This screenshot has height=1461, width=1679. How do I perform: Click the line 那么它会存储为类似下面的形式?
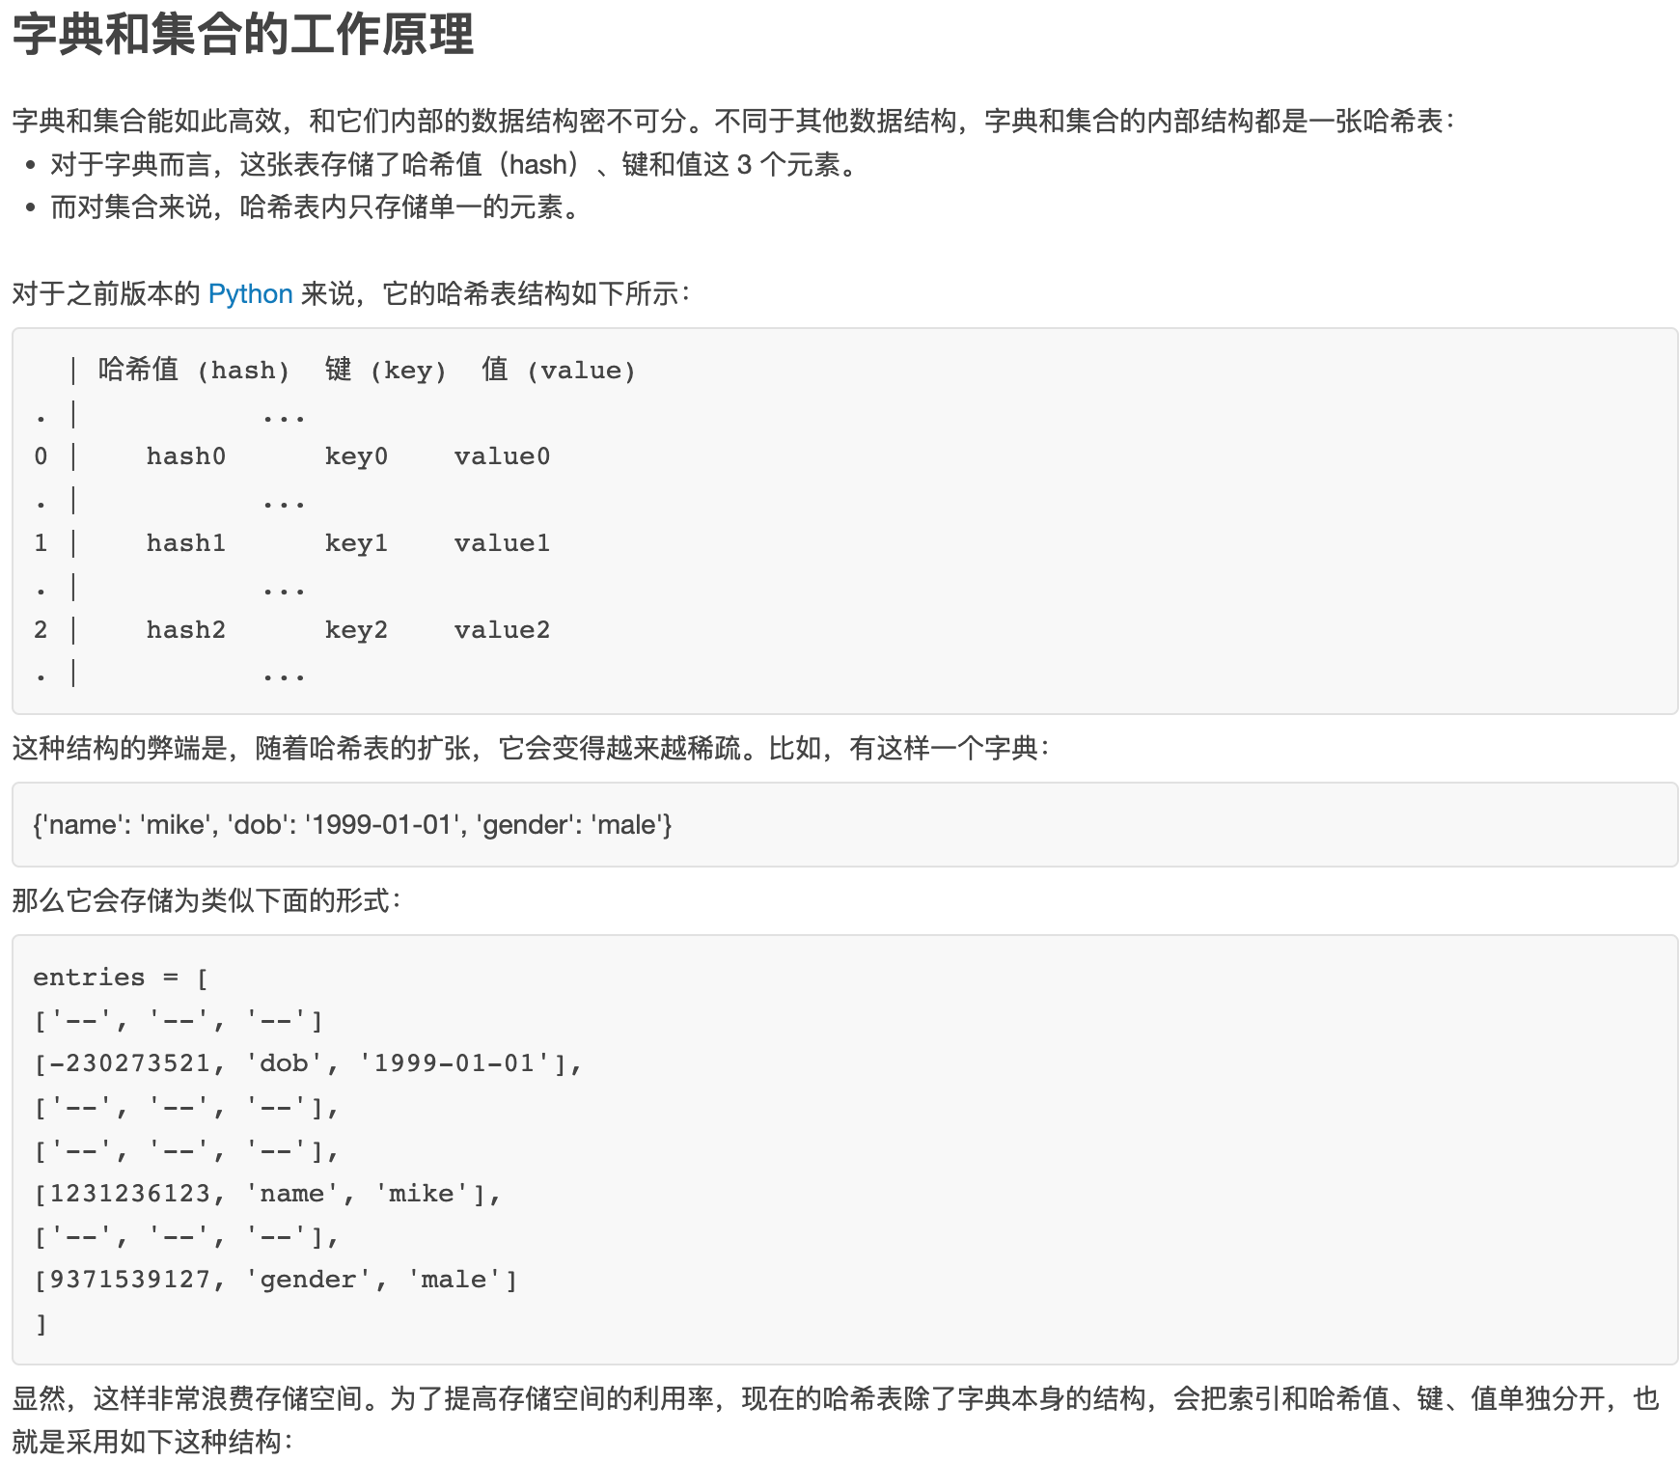point(206,900)
